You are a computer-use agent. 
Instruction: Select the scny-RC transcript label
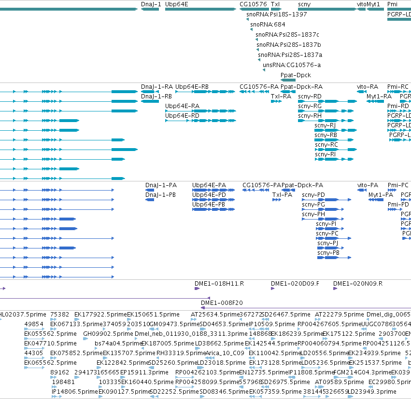[x=326, y=145]
